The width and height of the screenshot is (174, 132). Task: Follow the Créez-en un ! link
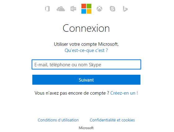point(124,93)
